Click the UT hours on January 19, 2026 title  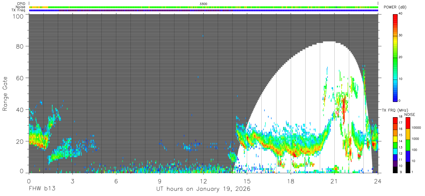pyautogui.click(x=203, y=189)
